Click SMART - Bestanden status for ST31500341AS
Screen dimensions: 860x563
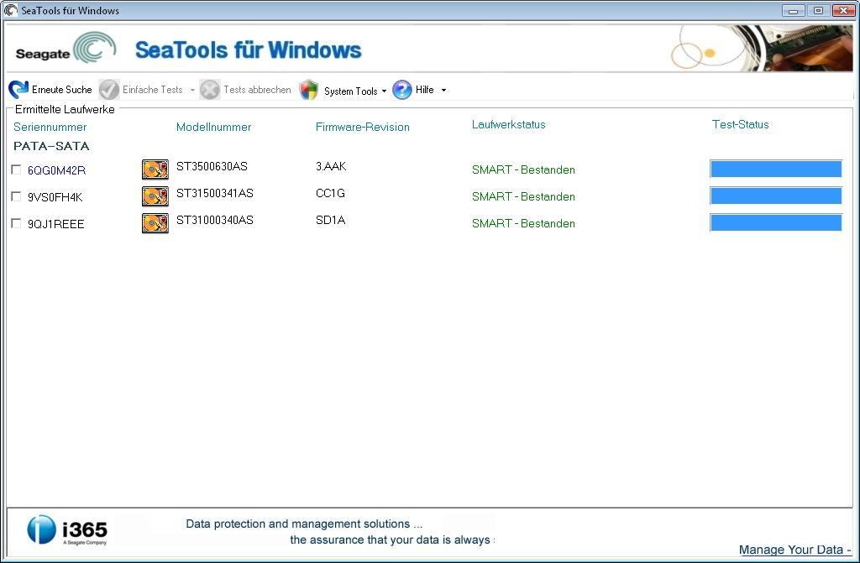[523, 196]
